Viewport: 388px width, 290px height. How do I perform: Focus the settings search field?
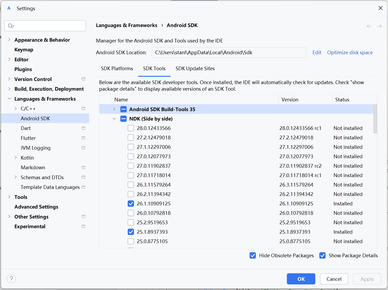pyautogui.click(x=45, y=26)
